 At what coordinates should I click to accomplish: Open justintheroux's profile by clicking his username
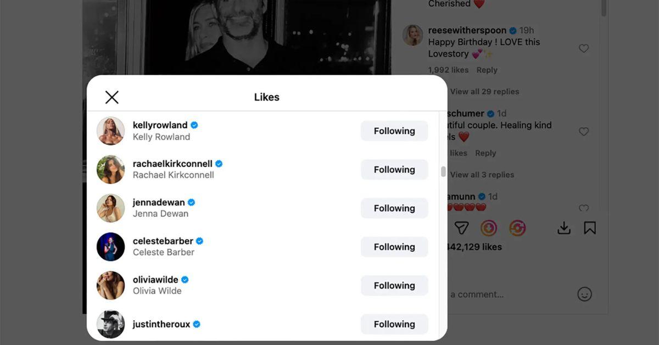[x=161, y=324]
